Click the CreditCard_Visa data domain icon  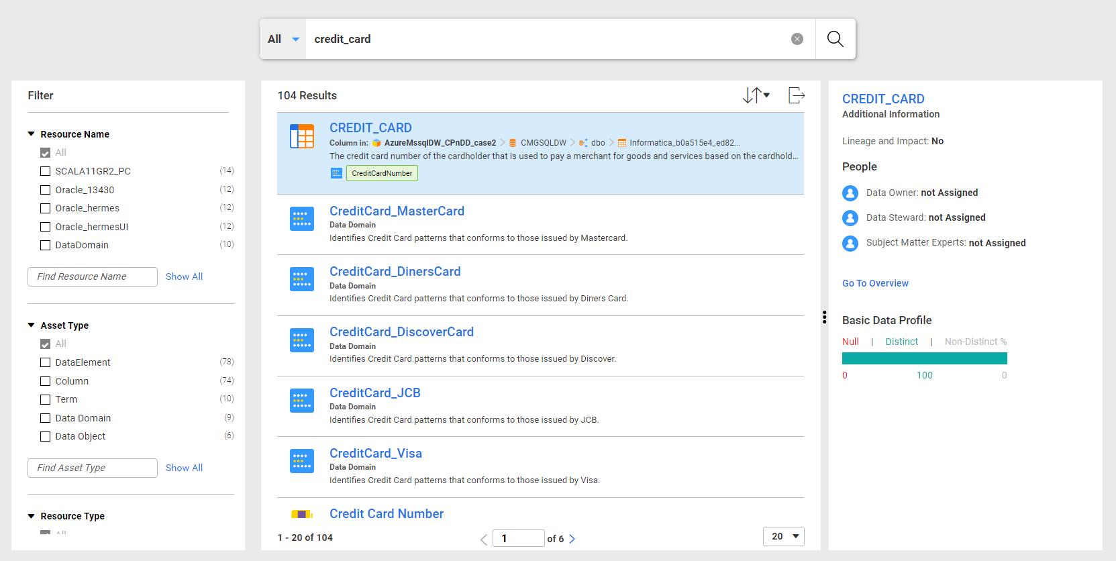pyautogui.click(x=302, y=461)
